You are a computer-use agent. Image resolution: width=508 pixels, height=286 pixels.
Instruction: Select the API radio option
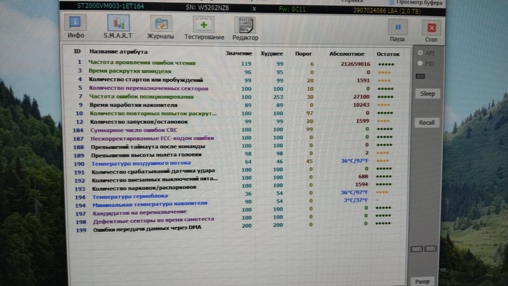click(x=420, y=53)
